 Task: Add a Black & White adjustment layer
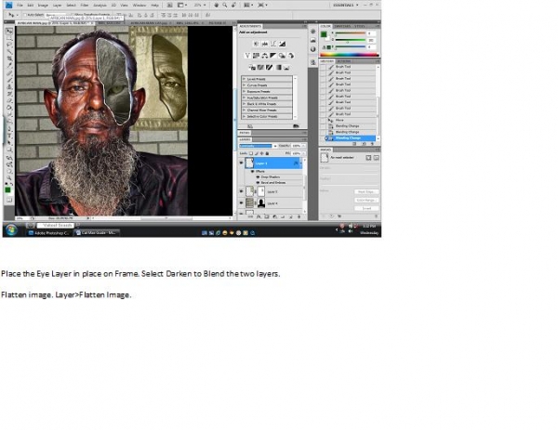click(273, 56)
